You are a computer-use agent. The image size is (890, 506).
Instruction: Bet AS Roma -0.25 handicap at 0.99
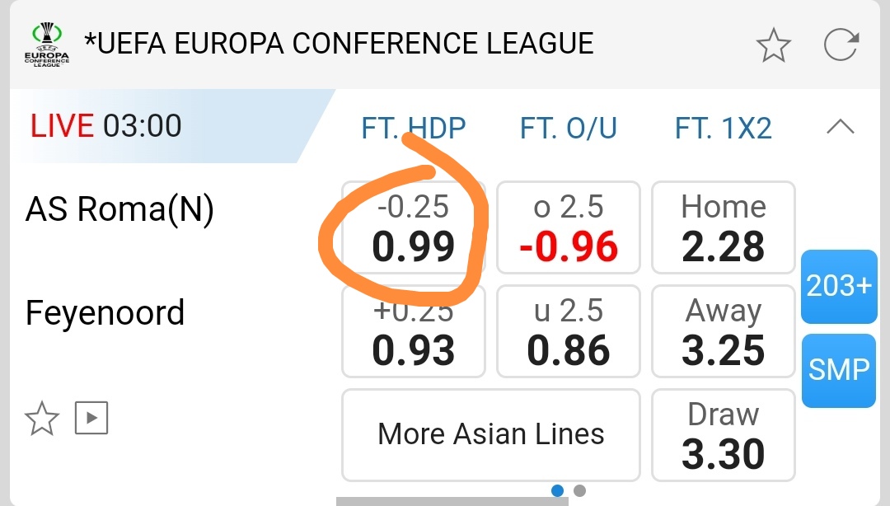[x=413, y=228]
